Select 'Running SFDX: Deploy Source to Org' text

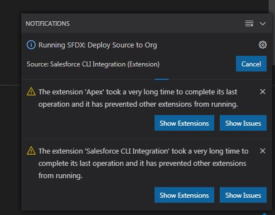pos(98,45)
